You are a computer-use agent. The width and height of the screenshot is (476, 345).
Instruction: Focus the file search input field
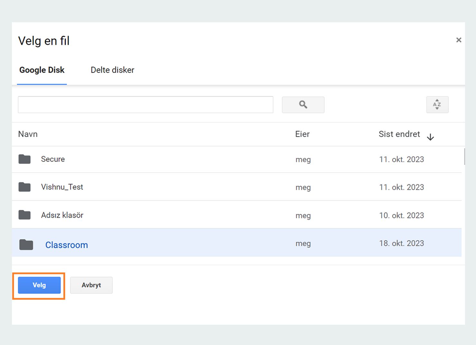(145, 105)
